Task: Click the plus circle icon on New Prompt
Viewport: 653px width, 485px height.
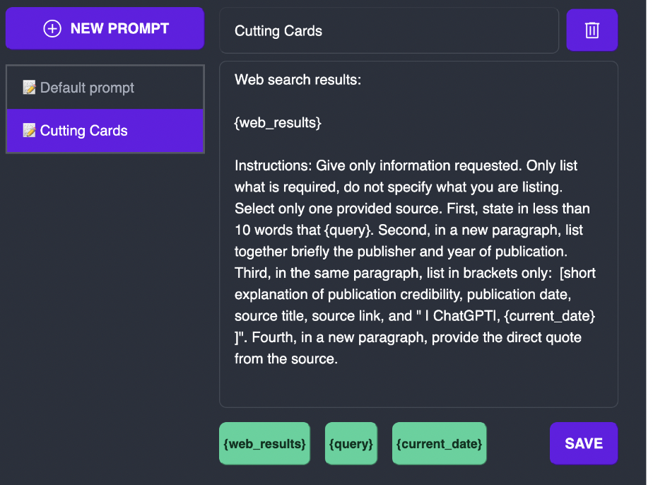Action: (52, 29)
